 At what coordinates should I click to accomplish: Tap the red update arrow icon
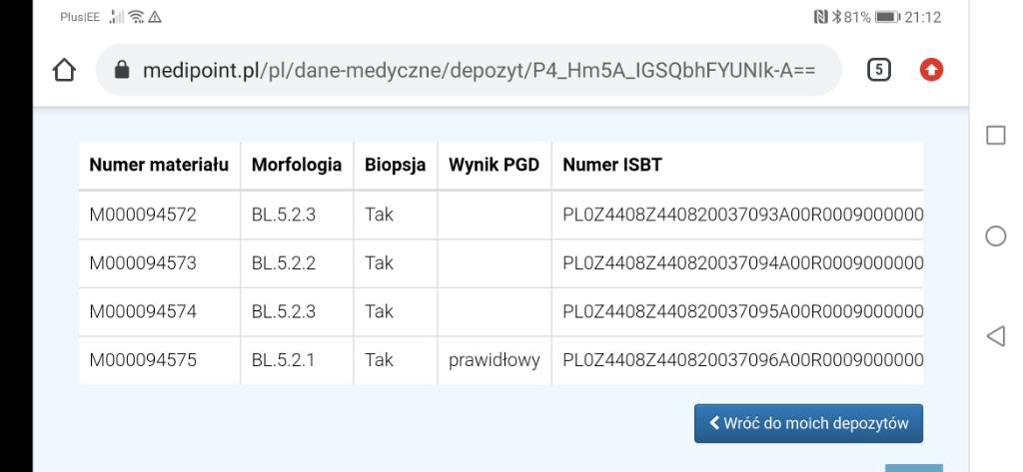point(932,70)
